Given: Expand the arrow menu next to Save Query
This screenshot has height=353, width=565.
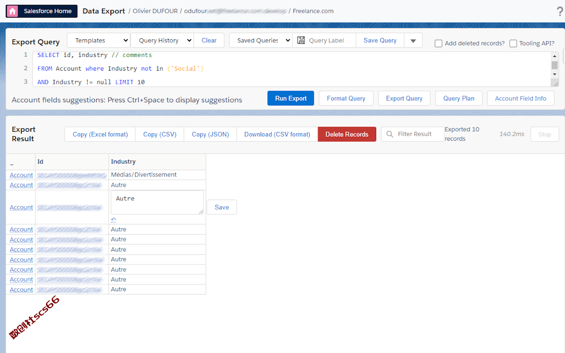Looking at the screenshot, I should 413,41.
